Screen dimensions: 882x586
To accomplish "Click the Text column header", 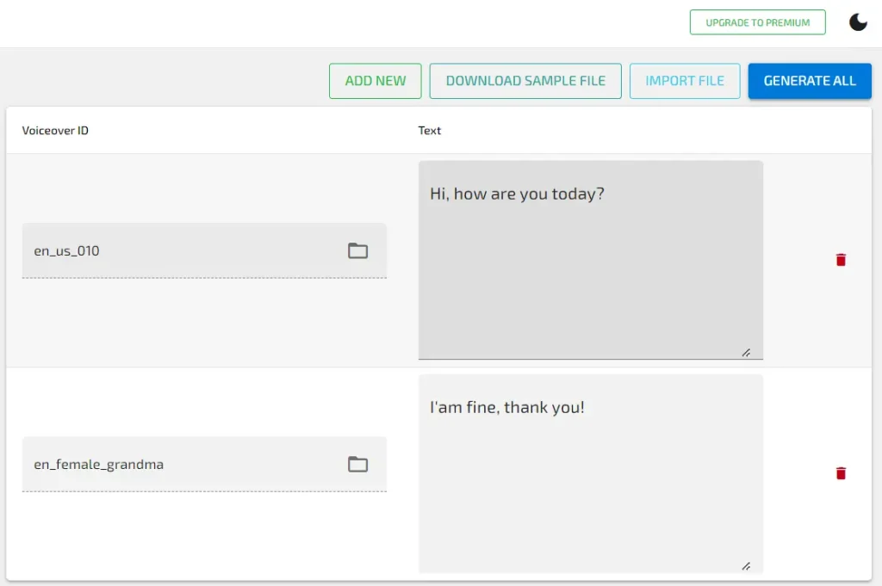I will [x=430, y=131].
